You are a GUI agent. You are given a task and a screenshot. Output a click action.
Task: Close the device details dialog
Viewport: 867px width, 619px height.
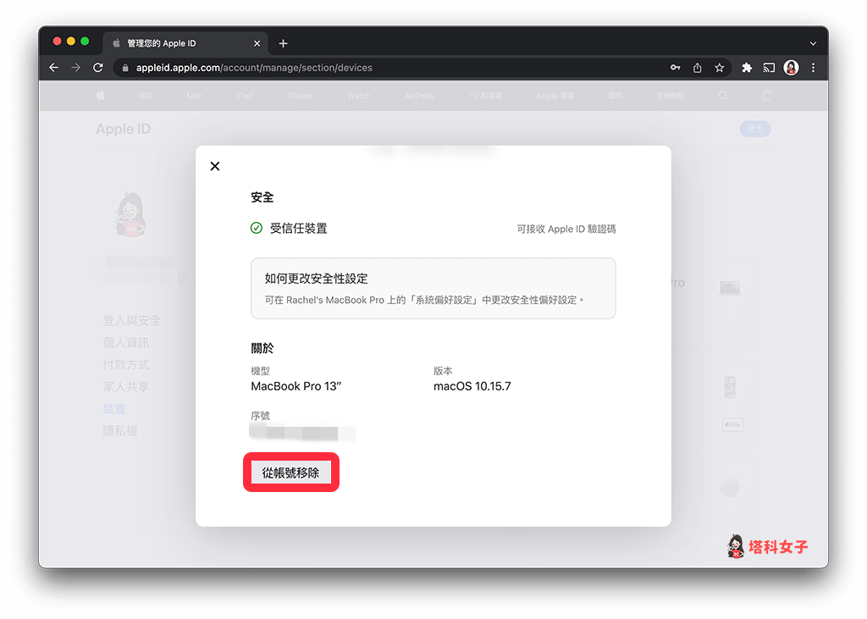(215, 166)
